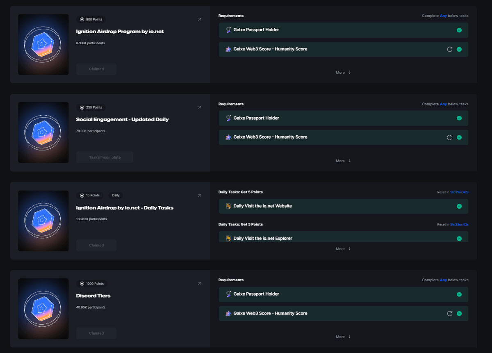This screenshot has width=492, height=353.
Task: Click Any link in Discord Tiers requirements
Action: click(x=443, y=280)
